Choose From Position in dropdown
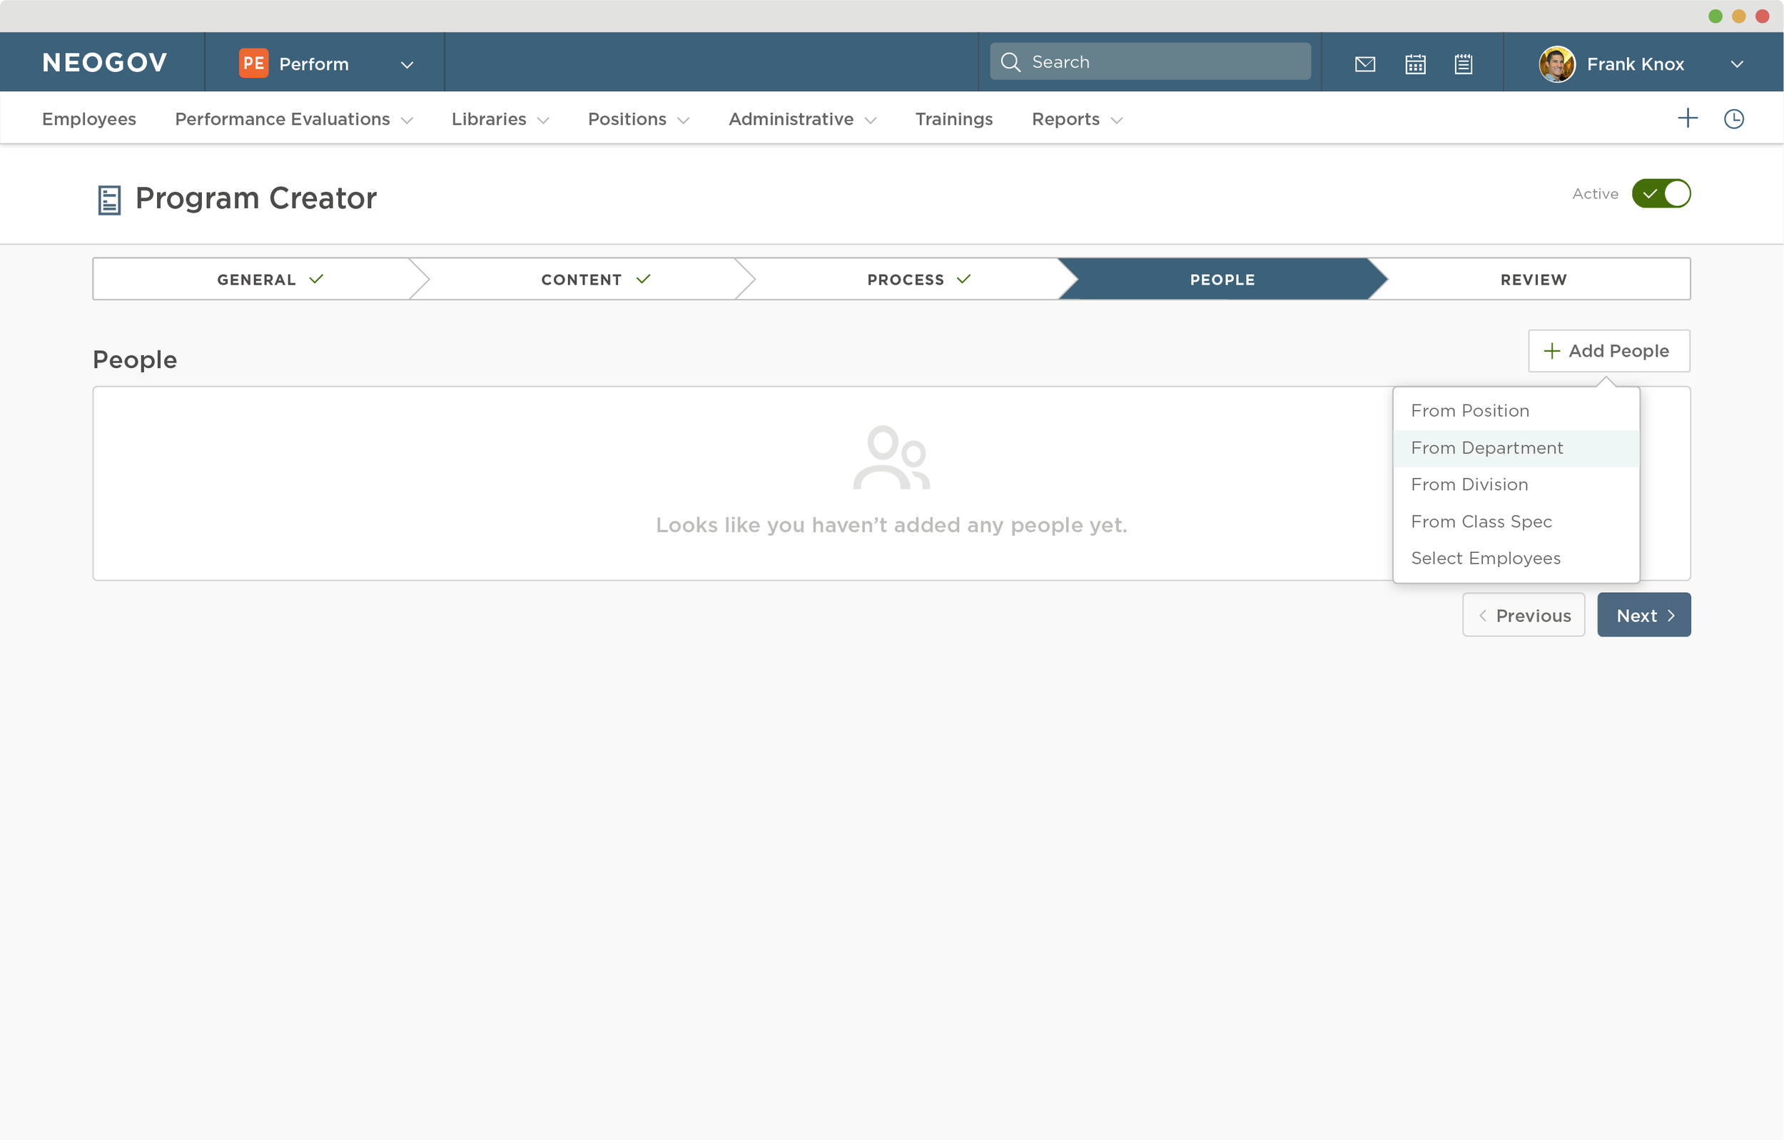This screenshot has height=1140, width=1784. click(1516, 411)
